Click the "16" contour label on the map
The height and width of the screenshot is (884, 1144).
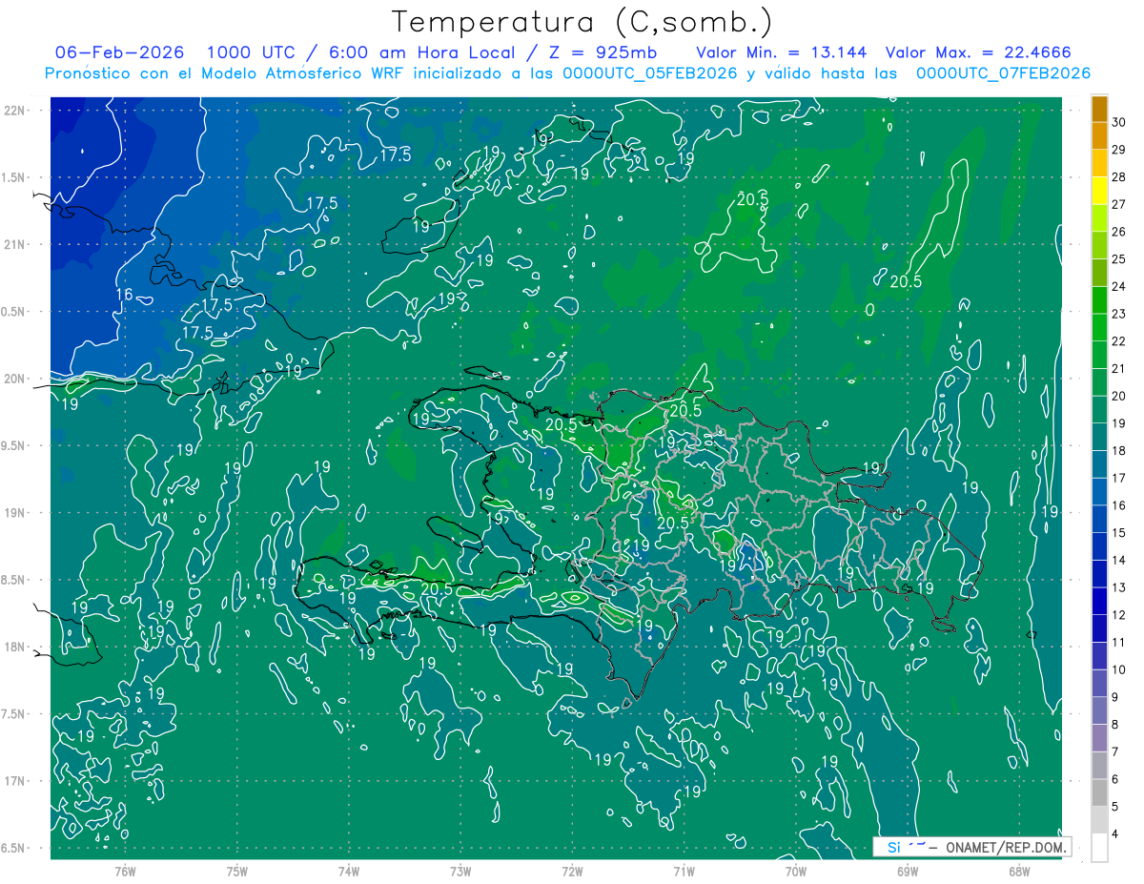pos(124,295)
